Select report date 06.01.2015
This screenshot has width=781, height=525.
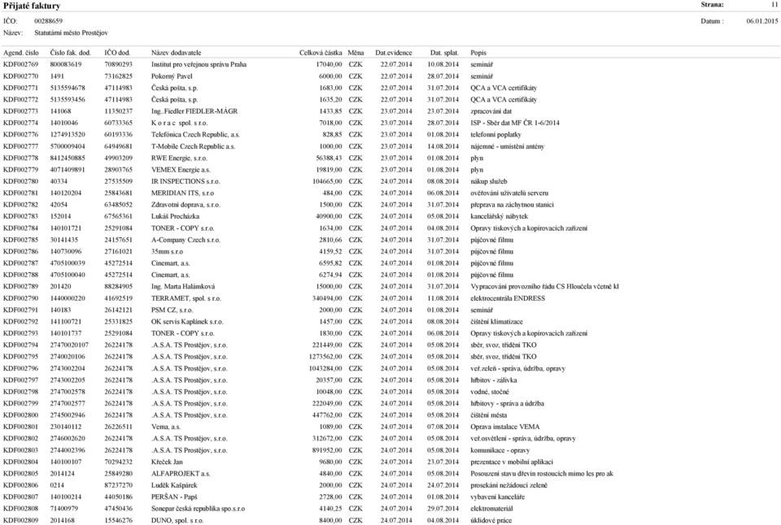tap(762, 21)
